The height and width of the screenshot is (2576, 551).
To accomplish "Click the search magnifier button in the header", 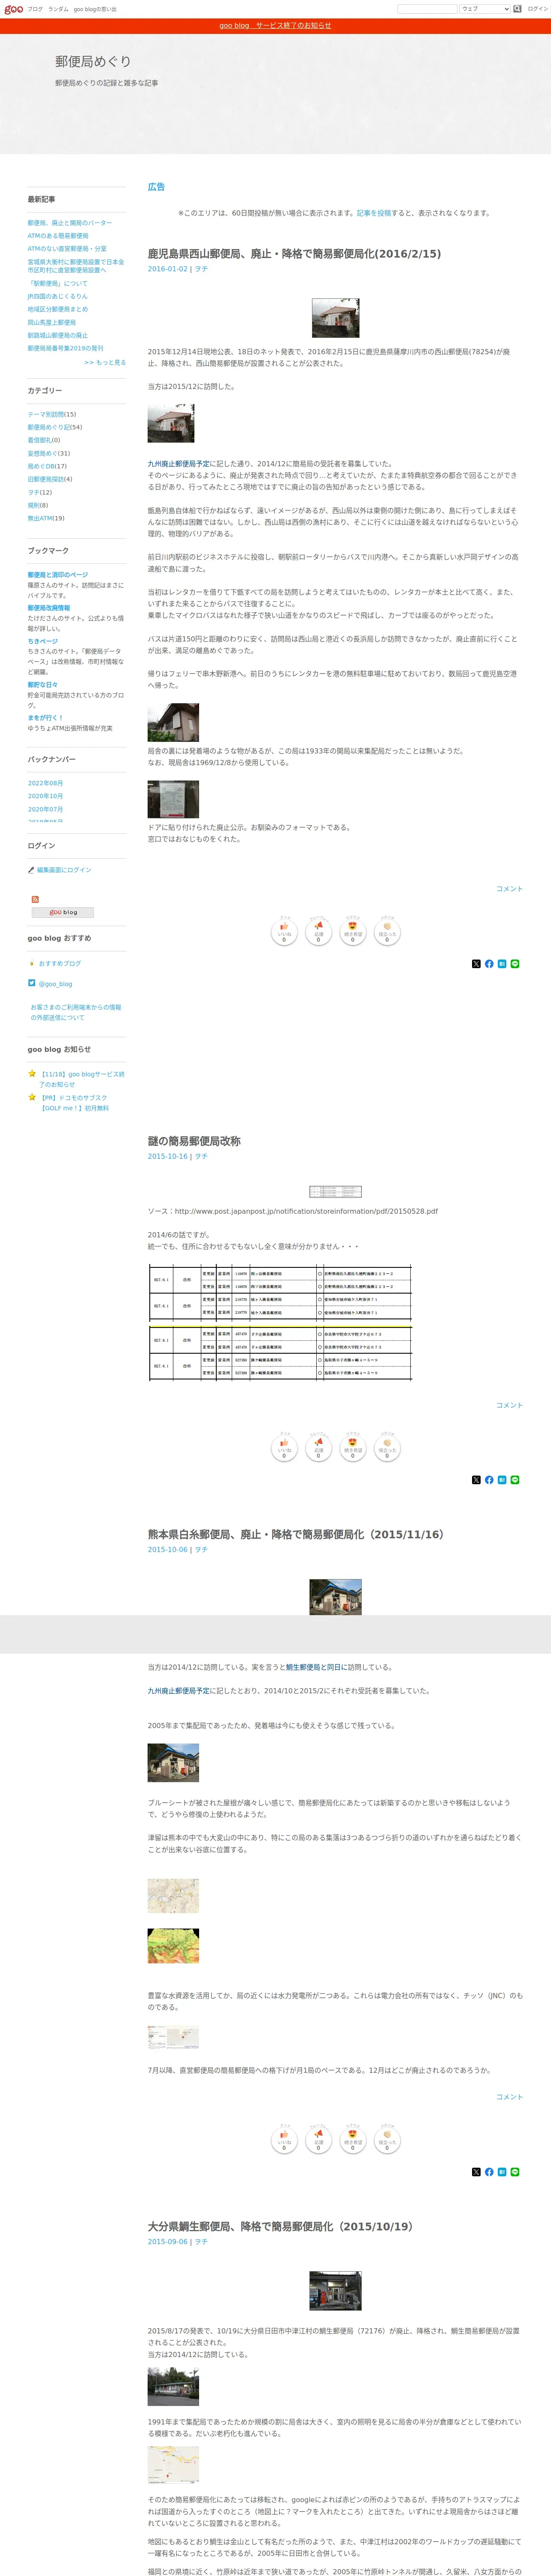I will (518, 9).
